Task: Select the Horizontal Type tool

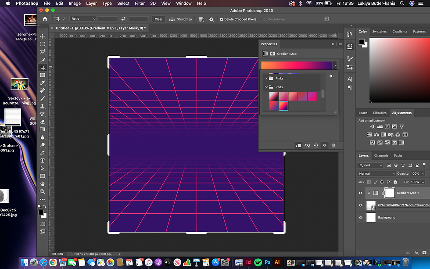Action: click(43, 161)
